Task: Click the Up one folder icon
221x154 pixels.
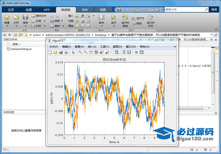Action: [x=15, y=35]
